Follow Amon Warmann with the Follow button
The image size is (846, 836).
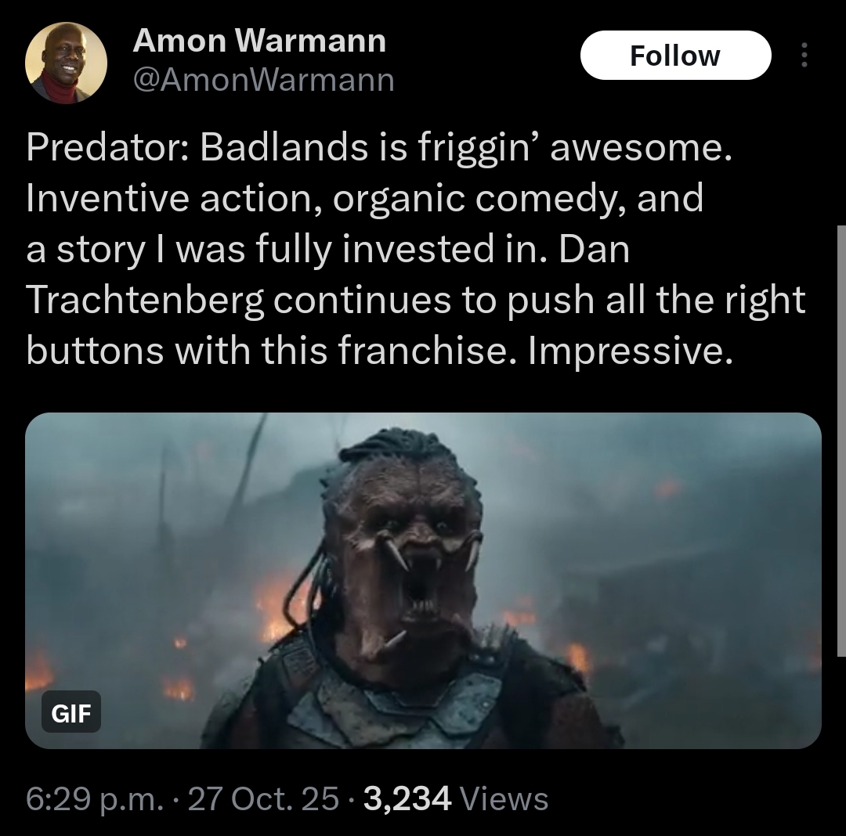coord(675,55)
